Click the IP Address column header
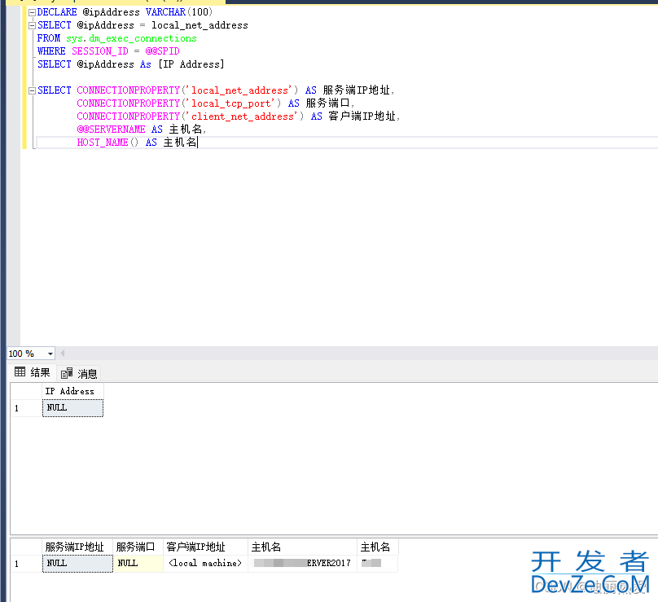658x602 pixels. 72,391
